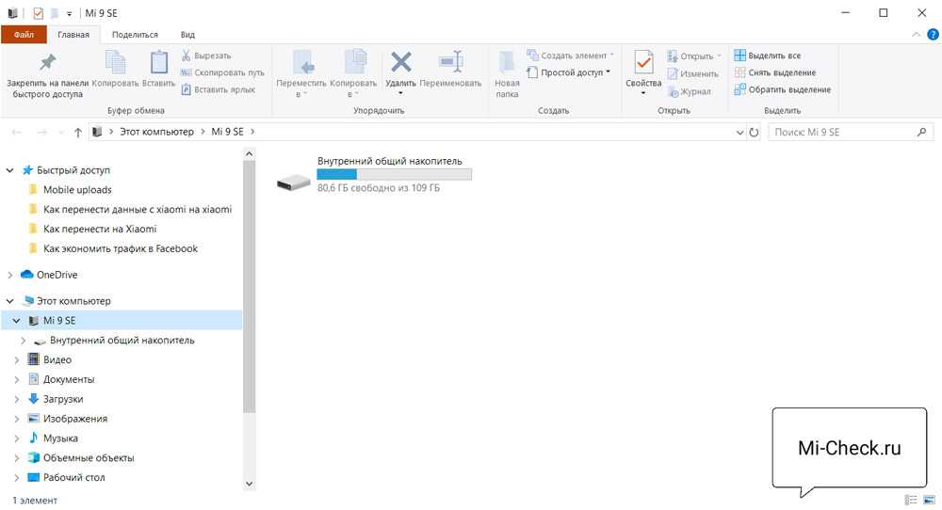
Task: Select the Mobile uploads quick access folder
Action: coord(77,190)
